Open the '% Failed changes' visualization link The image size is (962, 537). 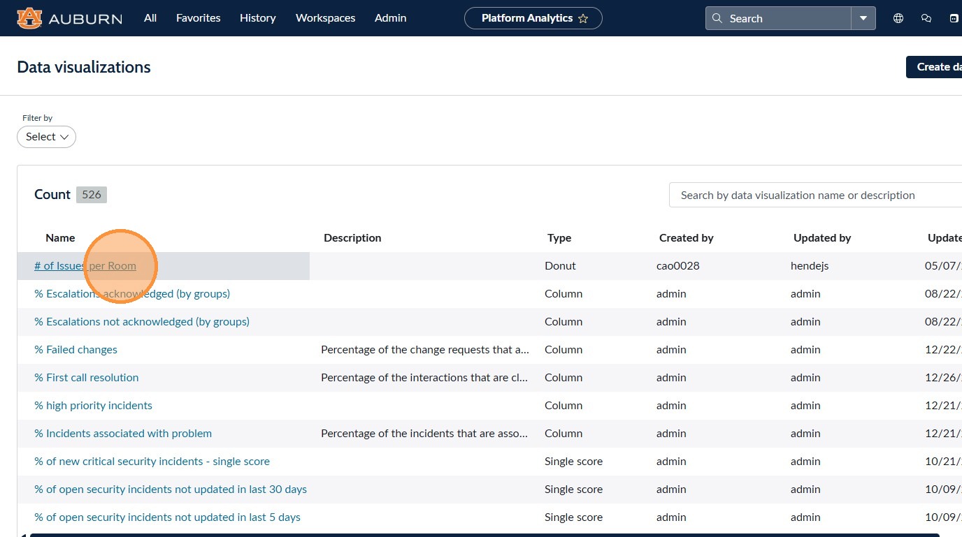coord(76,350)
